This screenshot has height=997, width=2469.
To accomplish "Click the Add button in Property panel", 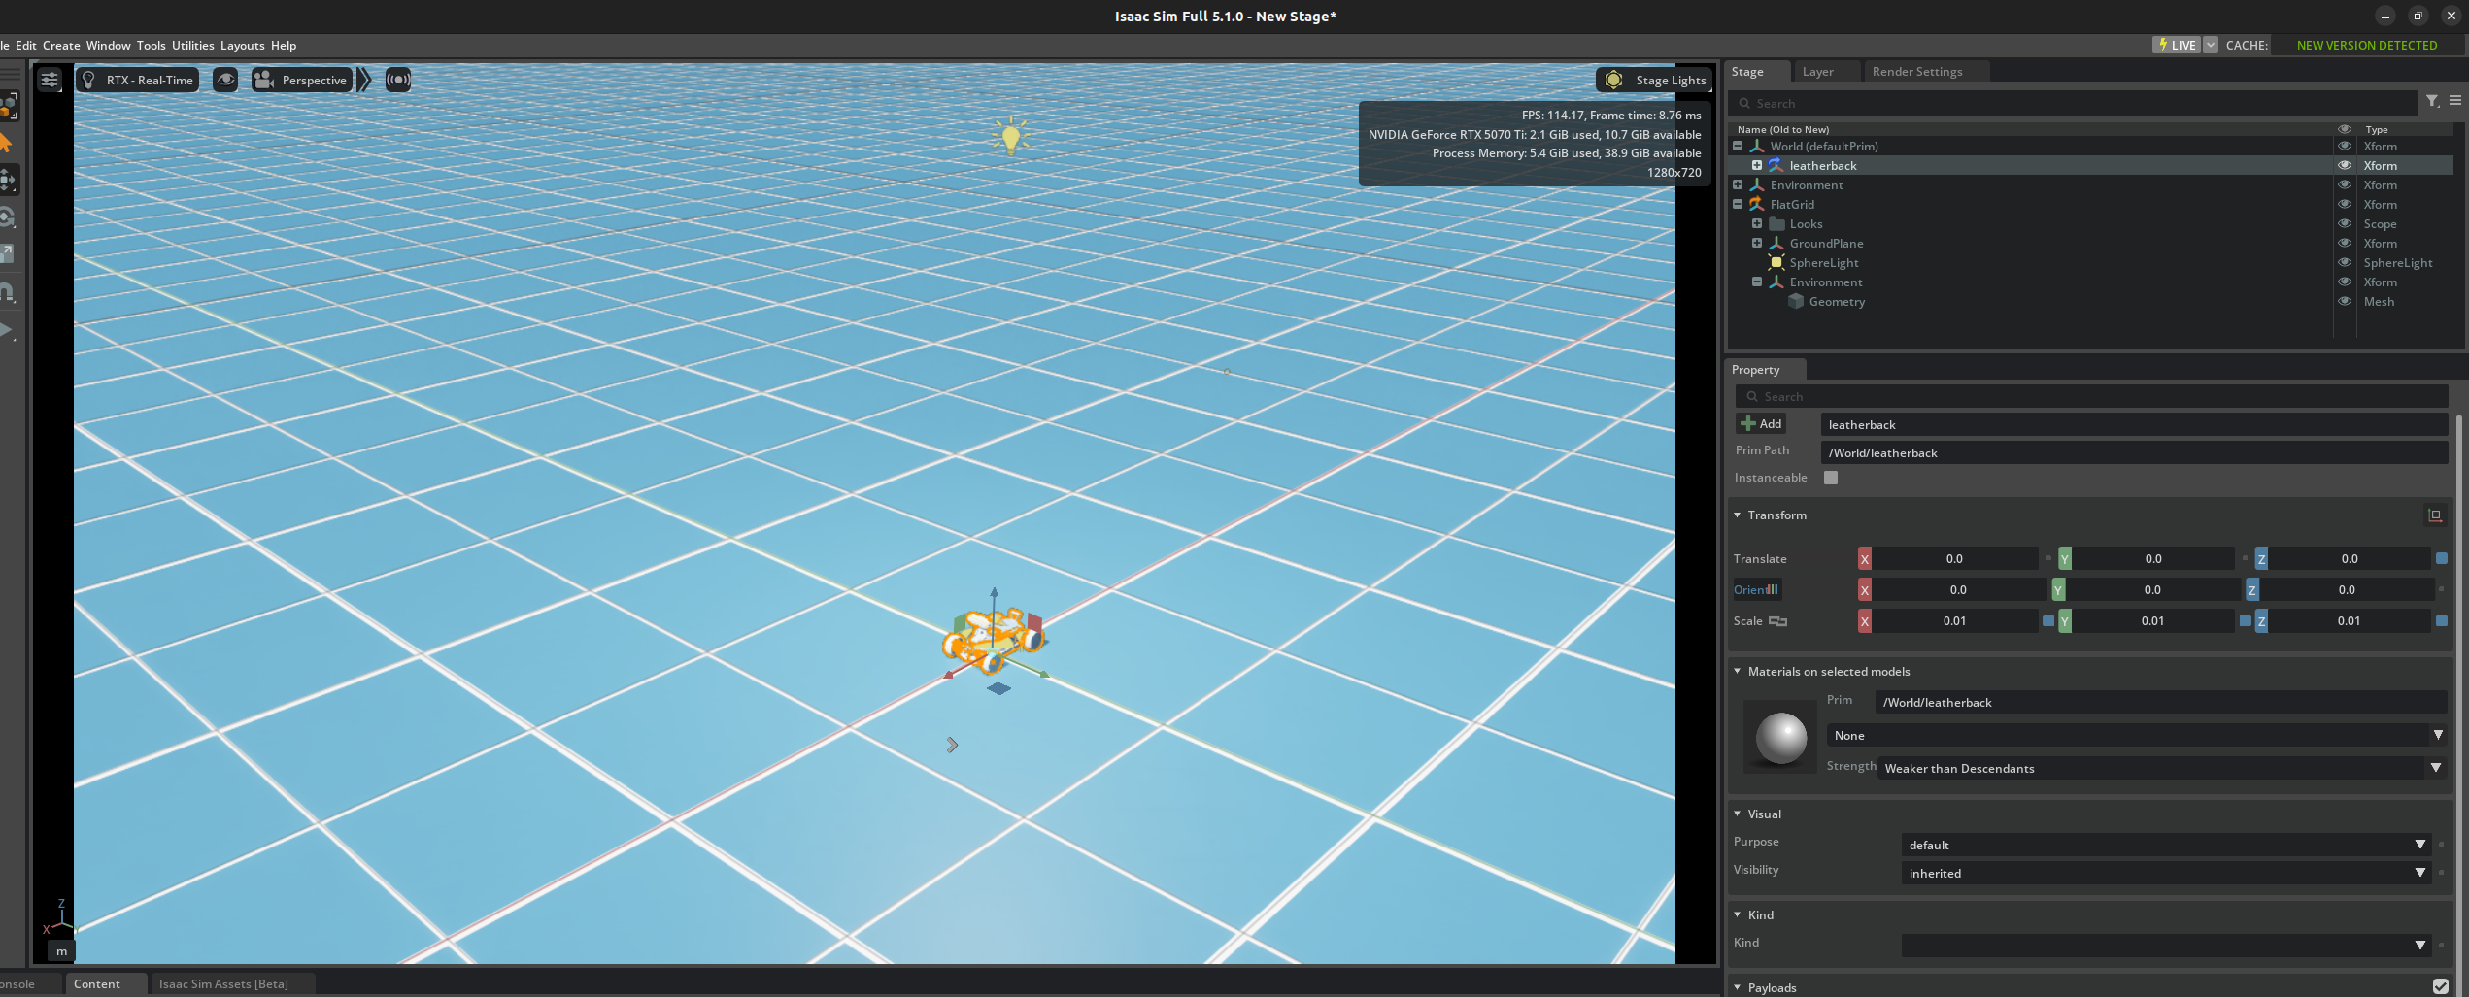I will click(1761, 424).
